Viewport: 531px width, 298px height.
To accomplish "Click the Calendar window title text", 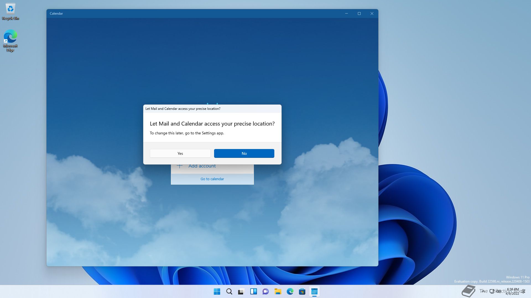I will click(56, 14).
